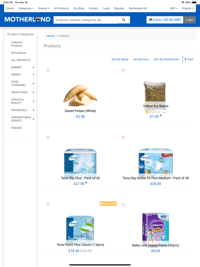Click plus icon next to £27.00 price
The width and height of the screenshot is (200, 267).
coord(86,183)
